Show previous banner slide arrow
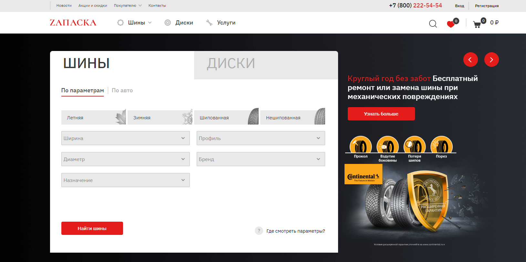Image resolution: width=526 pixels, height=262 pixels. pos(470,60)
